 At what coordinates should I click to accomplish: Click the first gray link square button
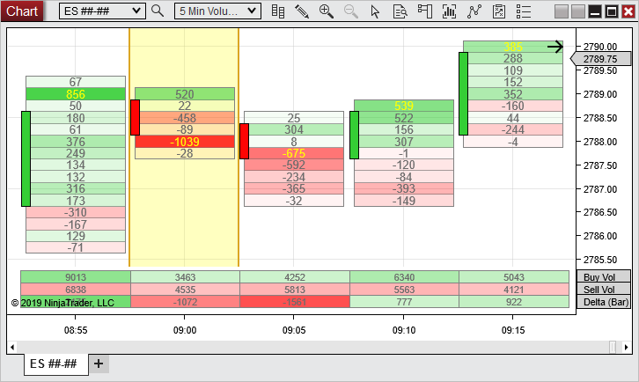561,11
